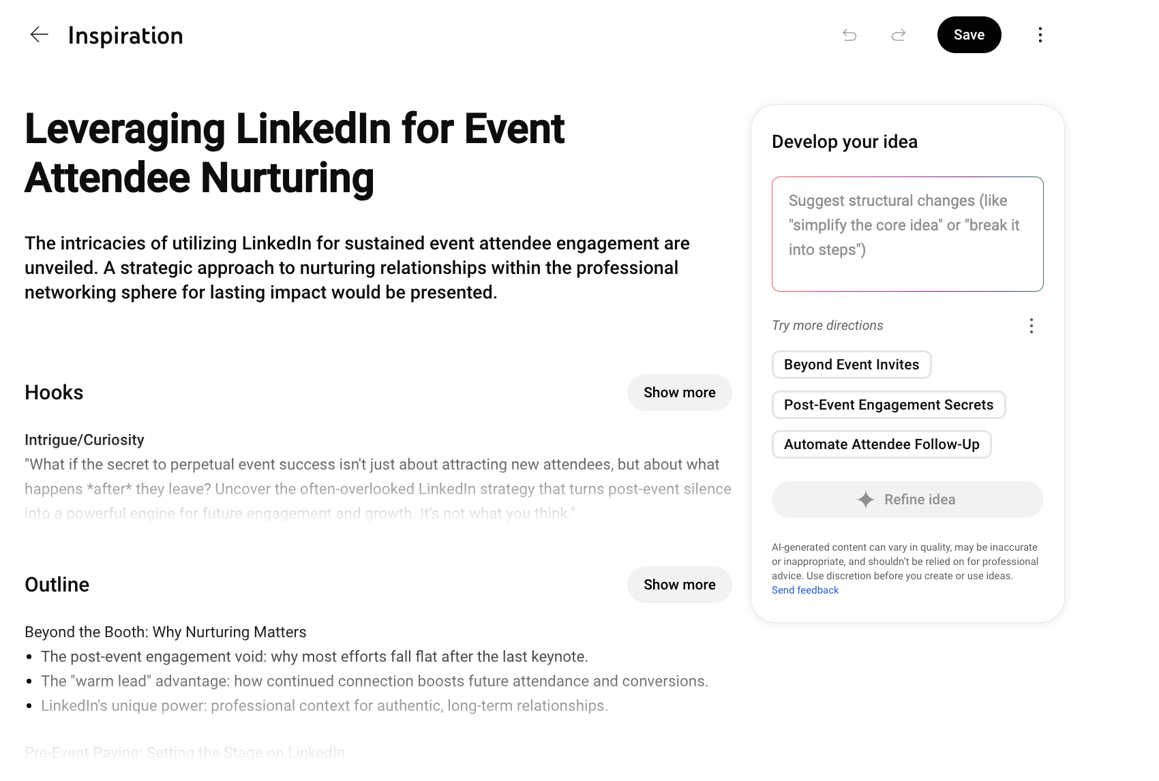Open the Try more directions options menu

[1032, 326]
